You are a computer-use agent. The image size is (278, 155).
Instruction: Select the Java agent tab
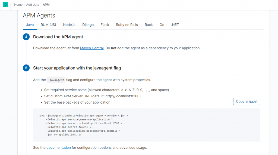click(x=30, y=25)
